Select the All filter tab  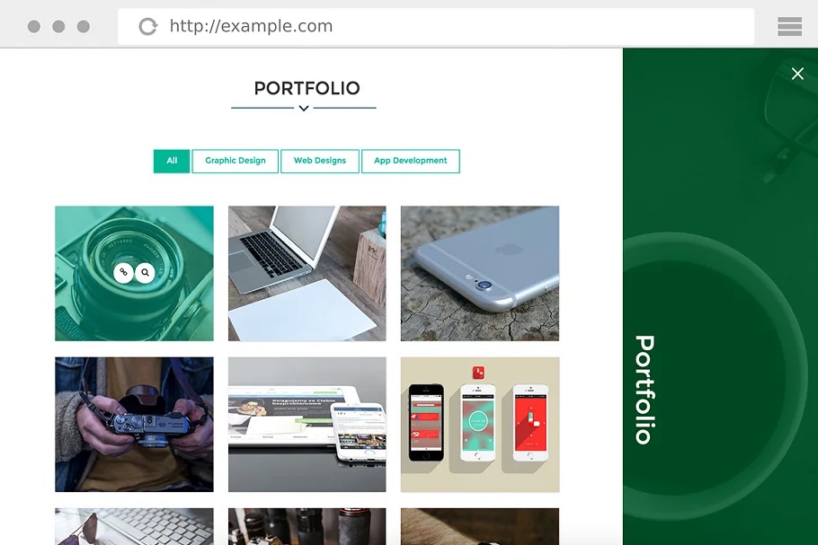(x=172, y=161)
